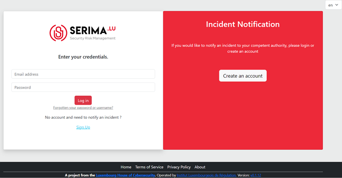Visit the Luxembourg House of Cybersecurity link
The height and width of the screenshot is (178, 342).
click(126, 175)
